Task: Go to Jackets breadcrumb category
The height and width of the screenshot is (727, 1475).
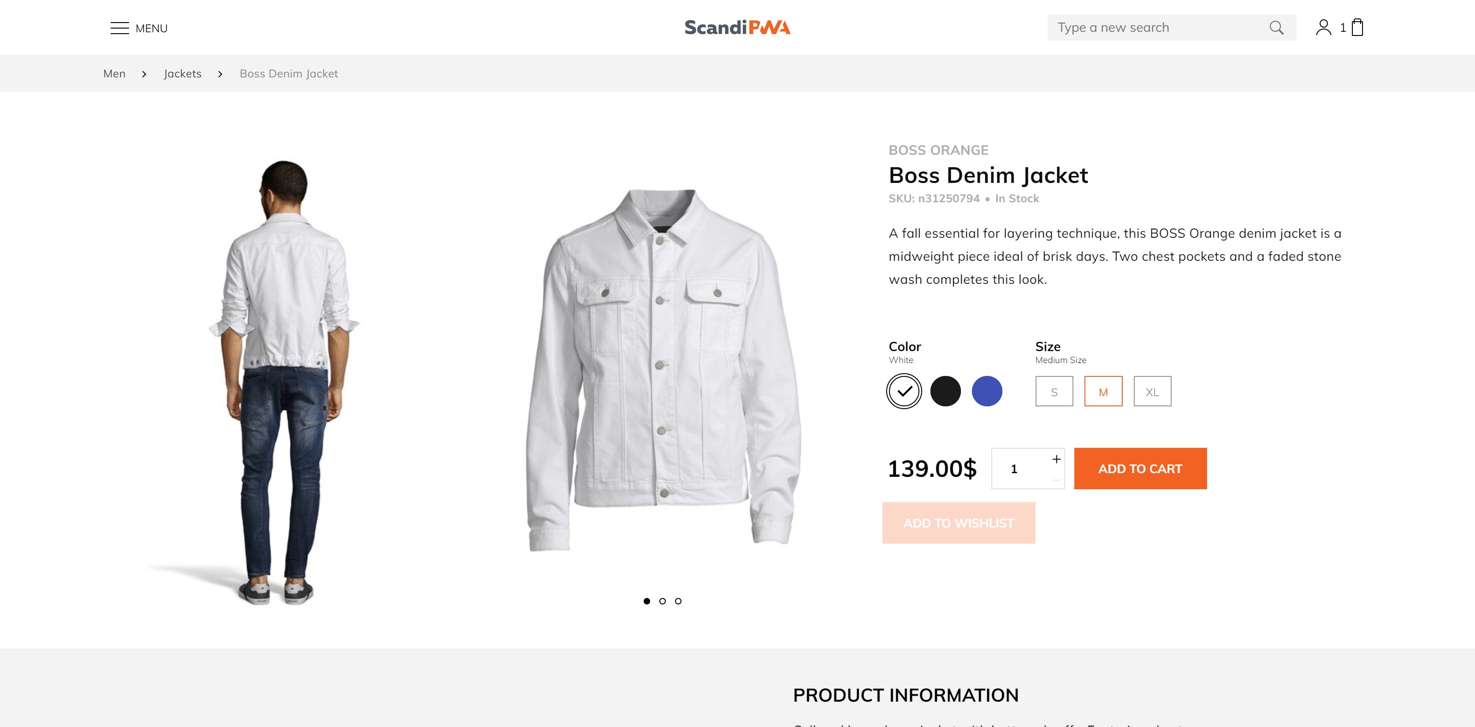Action: (183, 74)
